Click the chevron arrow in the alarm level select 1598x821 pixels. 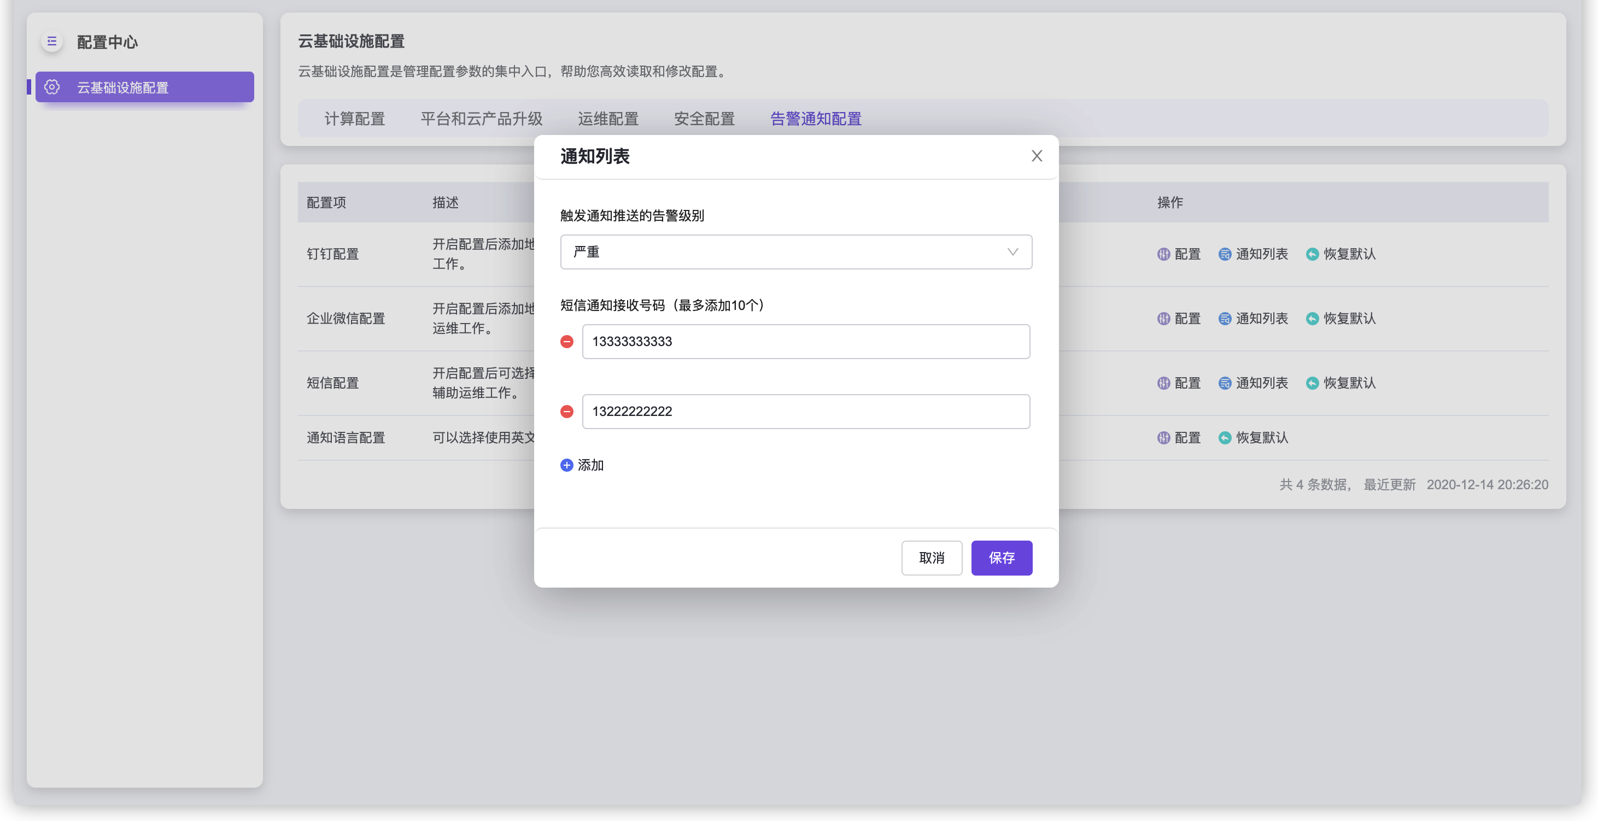[x=1012, y=252]
